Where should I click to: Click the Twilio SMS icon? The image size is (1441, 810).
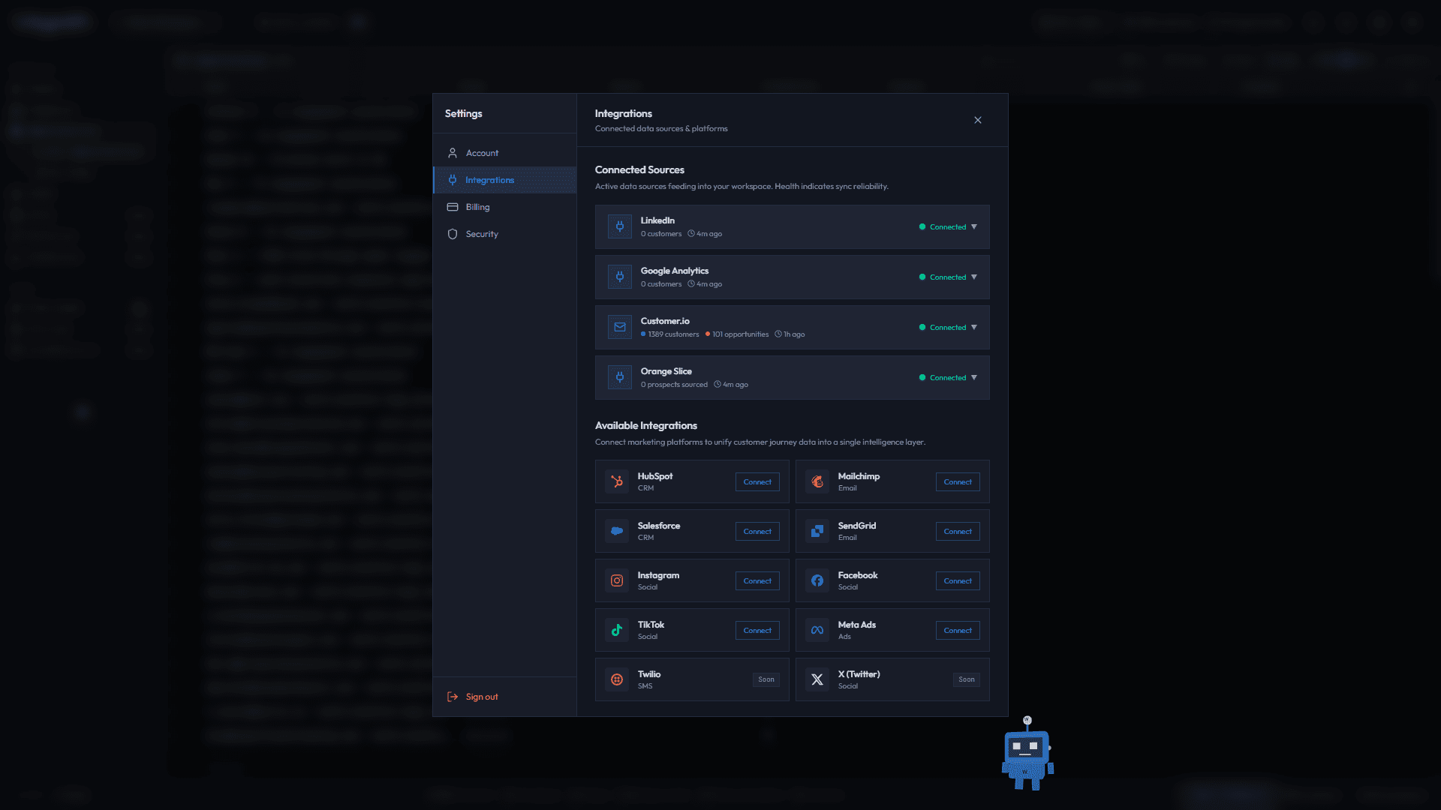[616, 679]
